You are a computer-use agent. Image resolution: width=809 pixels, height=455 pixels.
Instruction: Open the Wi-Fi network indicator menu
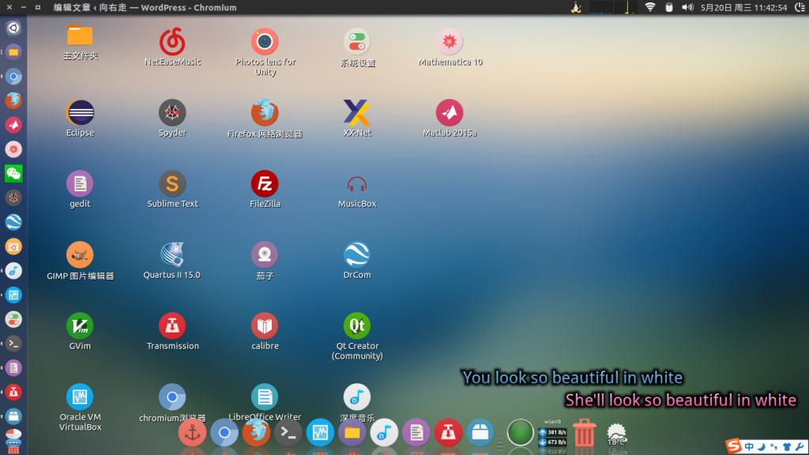649,7
